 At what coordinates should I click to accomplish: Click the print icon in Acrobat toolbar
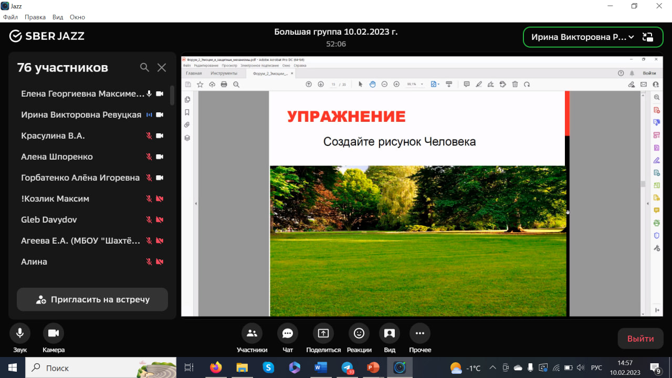pyautogui.click(x=224, y=84)
